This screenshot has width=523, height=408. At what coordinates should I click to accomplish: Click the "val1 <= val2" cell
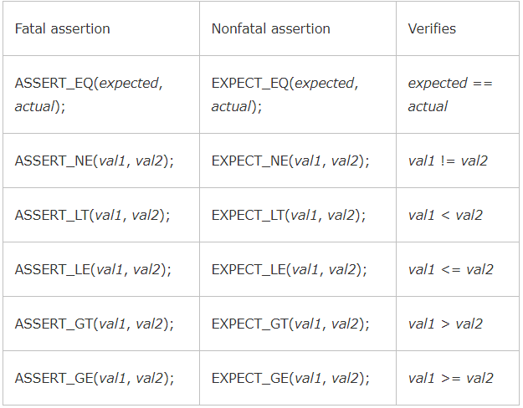point(450,269)
